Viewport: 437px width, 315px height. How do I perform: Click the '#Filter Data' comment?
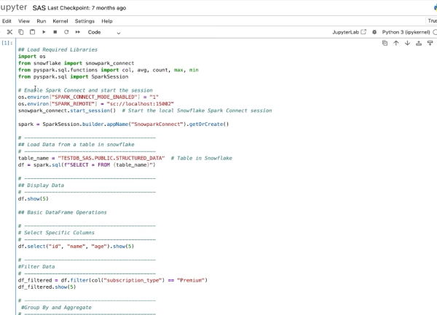point(36,267)
